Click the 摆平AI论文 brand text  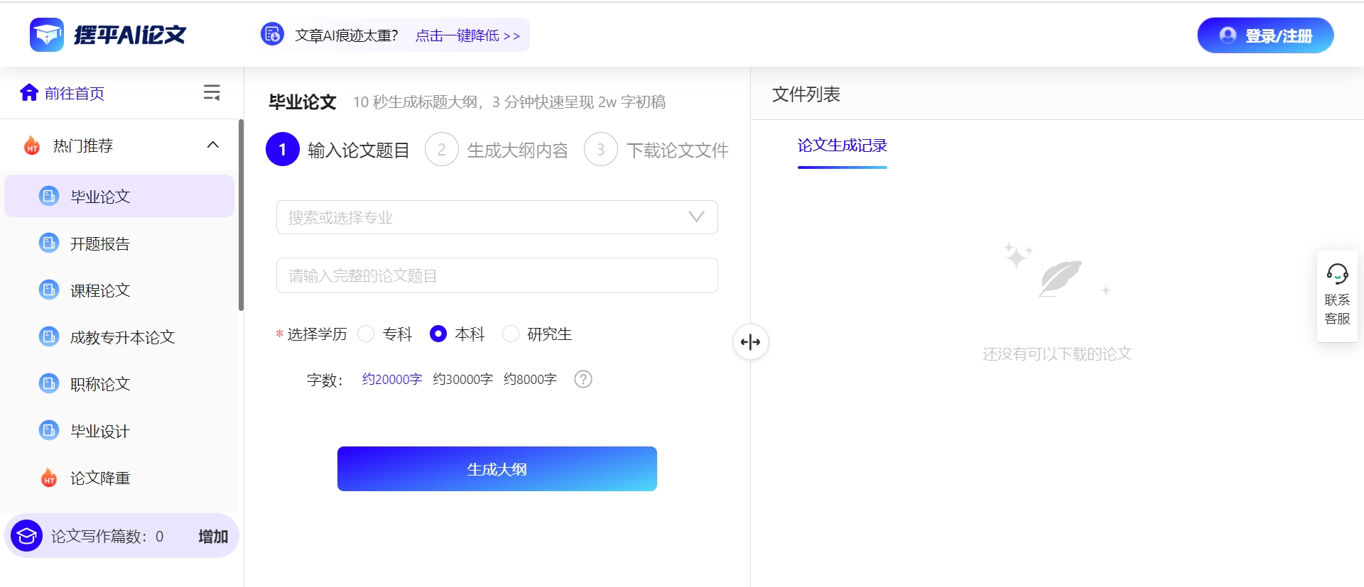tap(130, 35)
